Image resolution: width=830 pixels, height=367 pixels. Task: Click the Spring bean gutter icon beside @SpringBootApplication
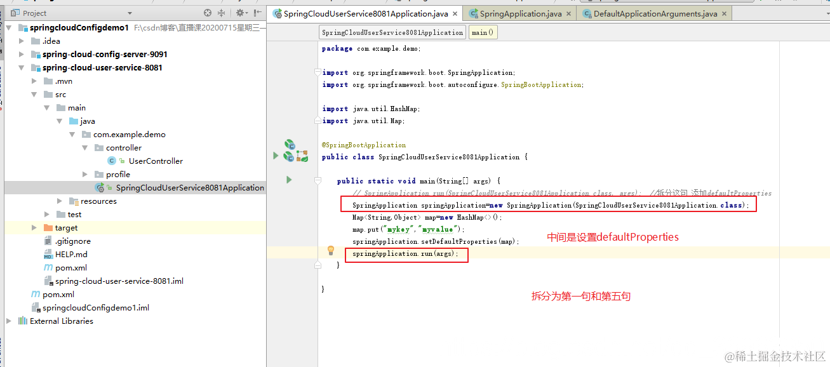click(x=289, y=144)
